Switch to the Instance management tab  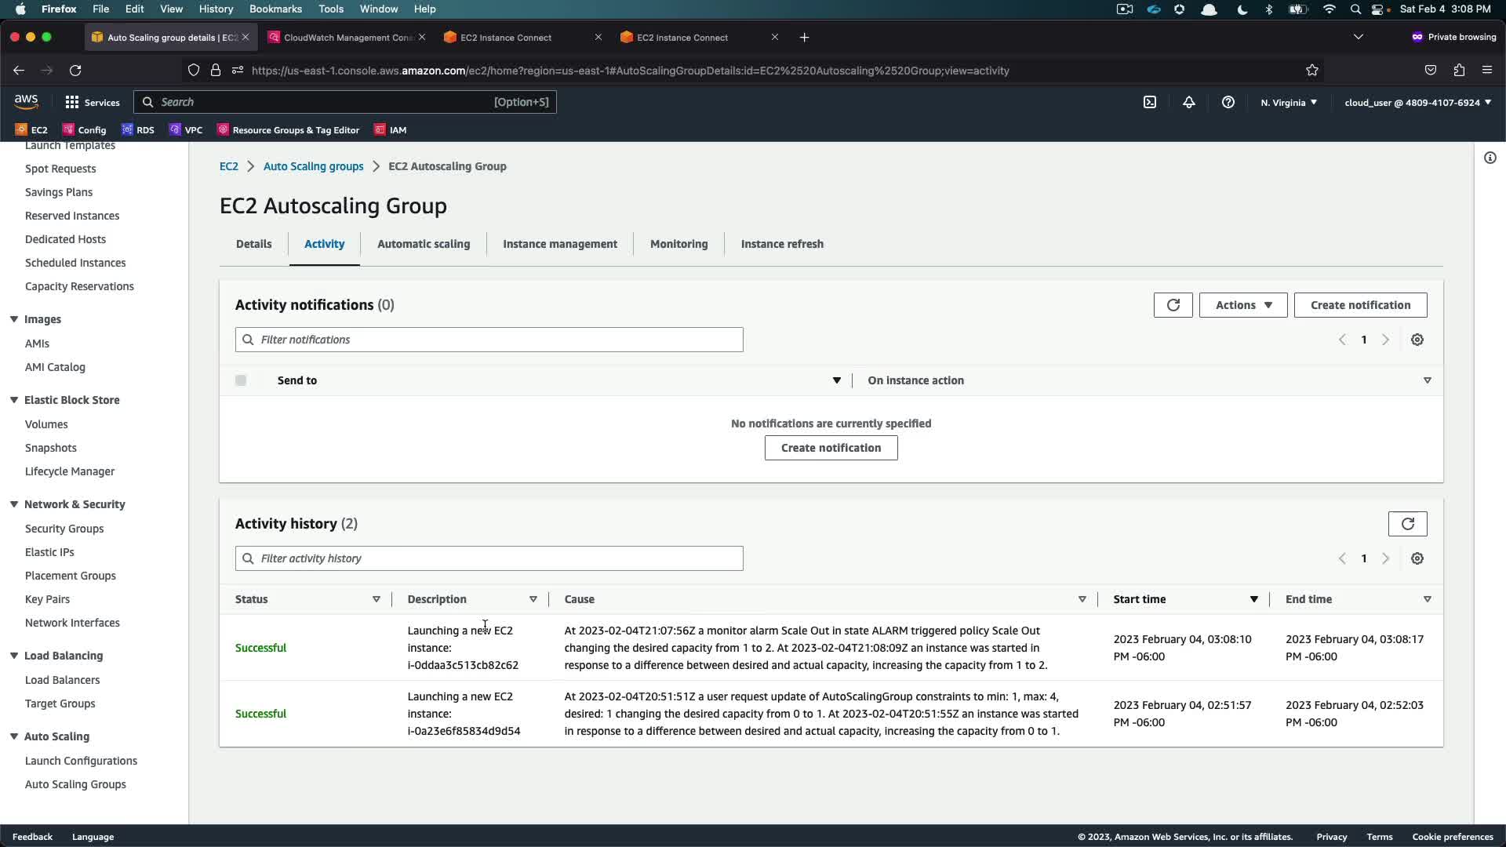coord(559,244)
